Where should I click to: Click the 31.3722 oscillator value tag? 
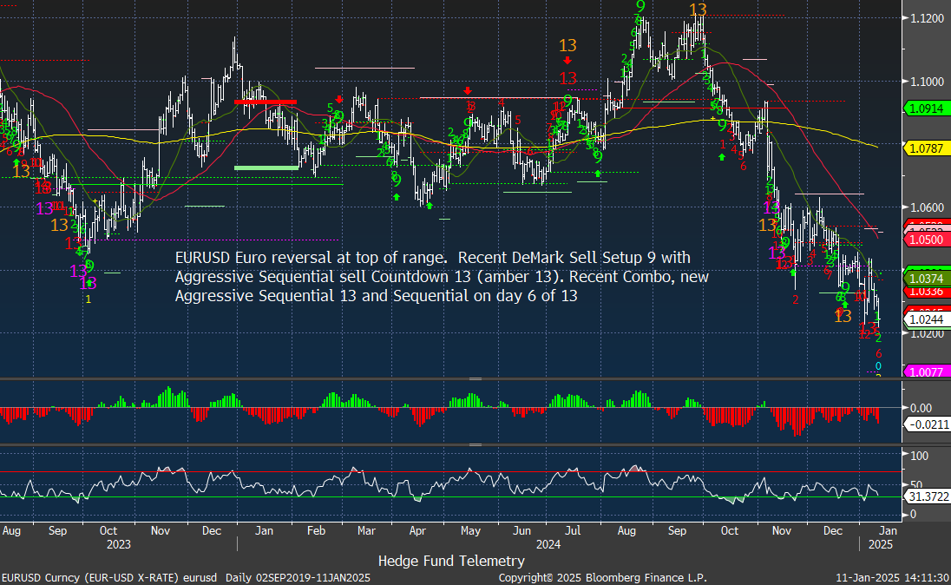(928, 496)
